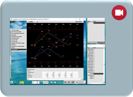Click the right stepper arrow beside the white field
The image size is (133, 97).
point(39,82)
